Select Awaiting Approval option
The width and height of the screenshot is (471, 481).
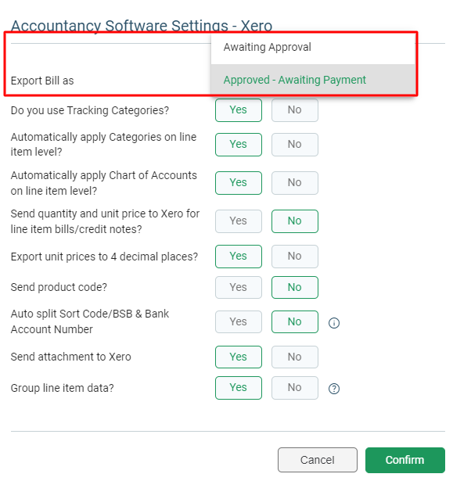313,47
